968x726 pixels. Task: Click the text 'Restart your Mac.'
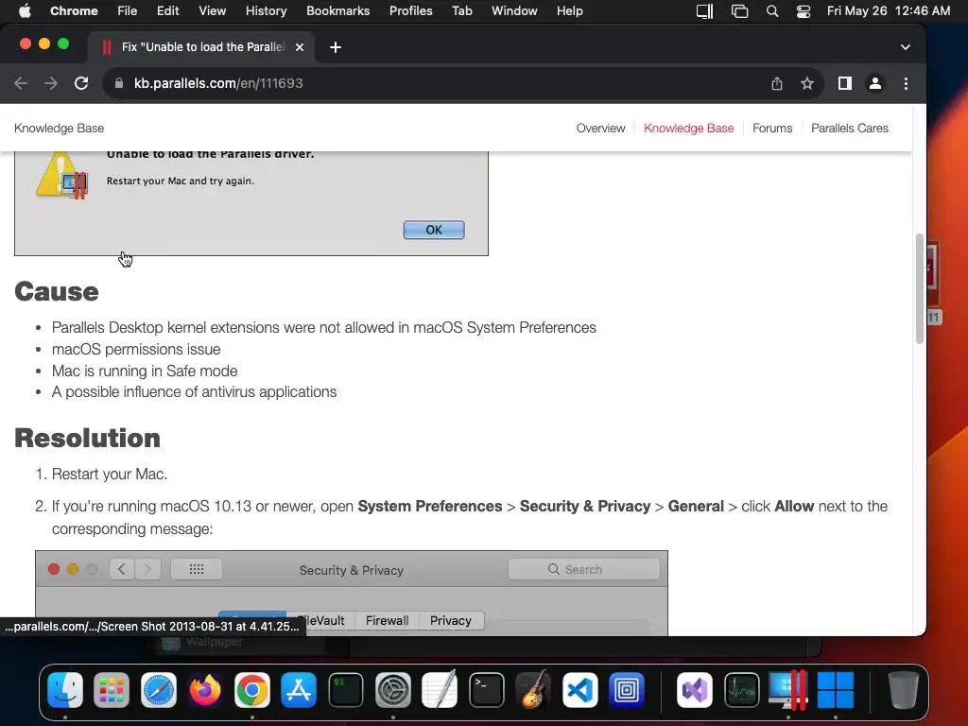[110, 475]
